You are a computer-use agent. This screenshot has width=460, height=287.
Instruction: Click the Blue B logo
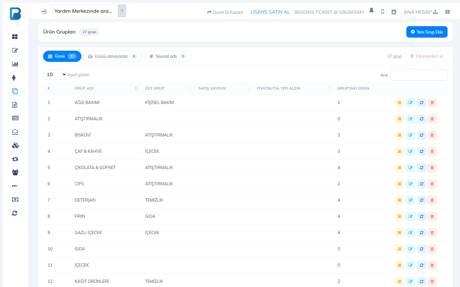15,14
